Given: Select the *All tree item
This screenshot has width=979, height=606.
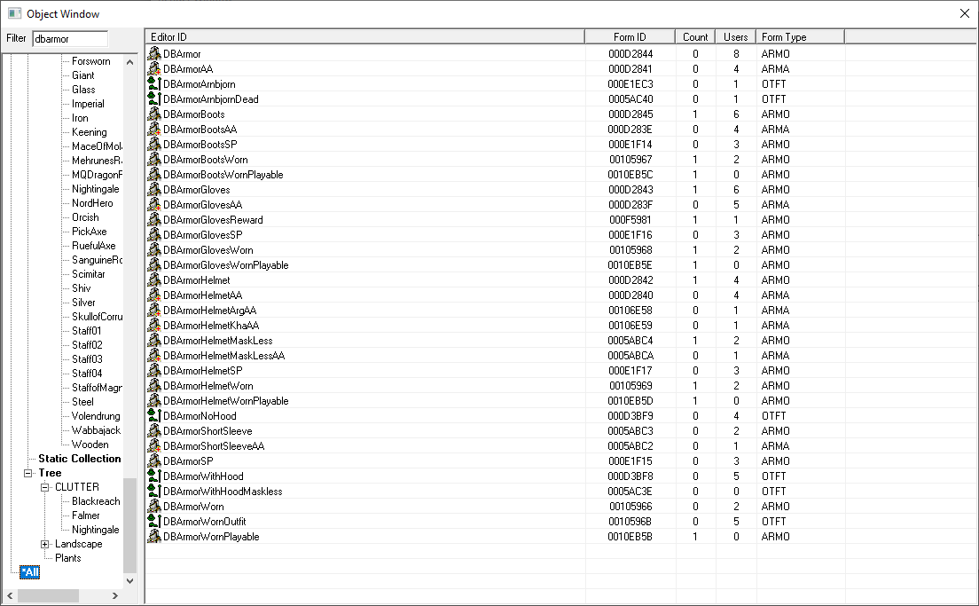Looking at the screenshot, I should [x=30, y=572].
